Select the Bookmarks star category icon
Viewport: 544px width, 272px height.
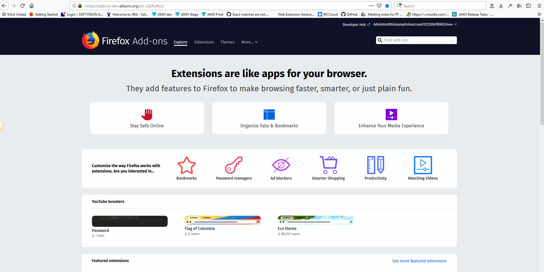point(187,165)
